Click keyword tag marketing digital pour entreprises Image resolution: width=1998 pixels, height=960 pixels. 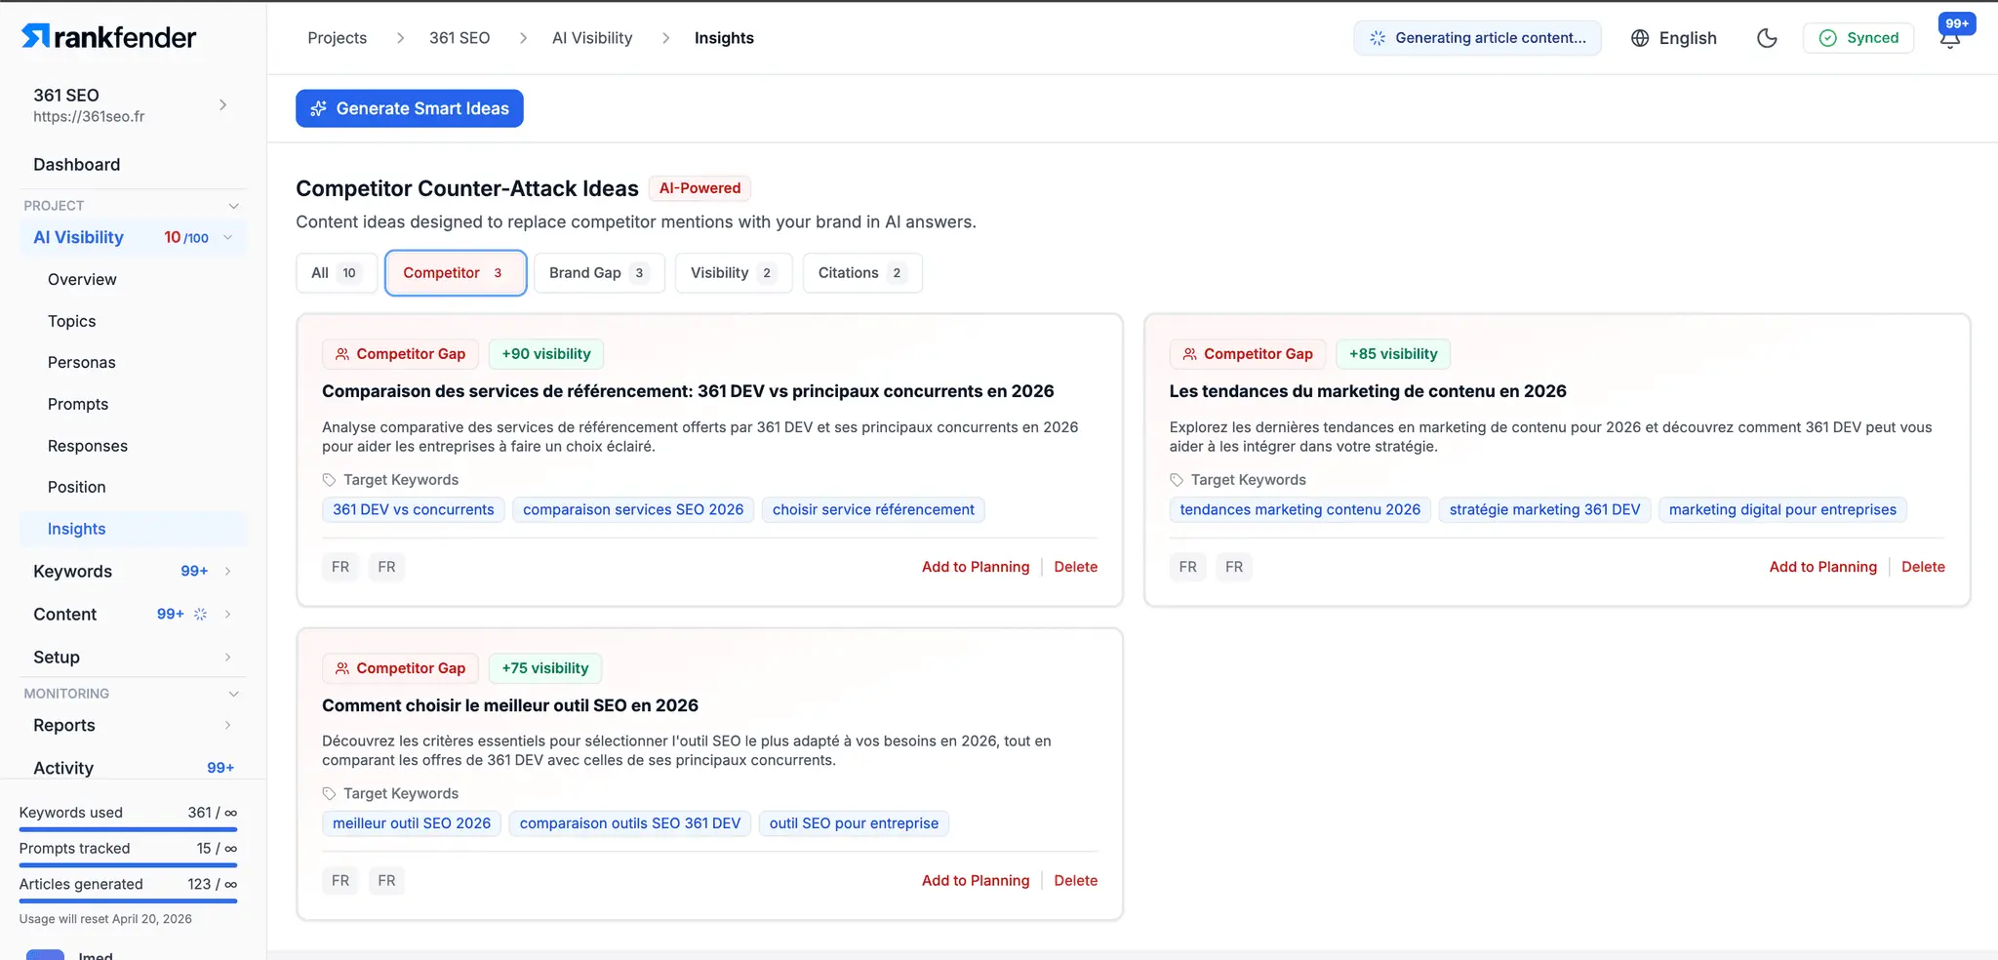pos(1782,509)
